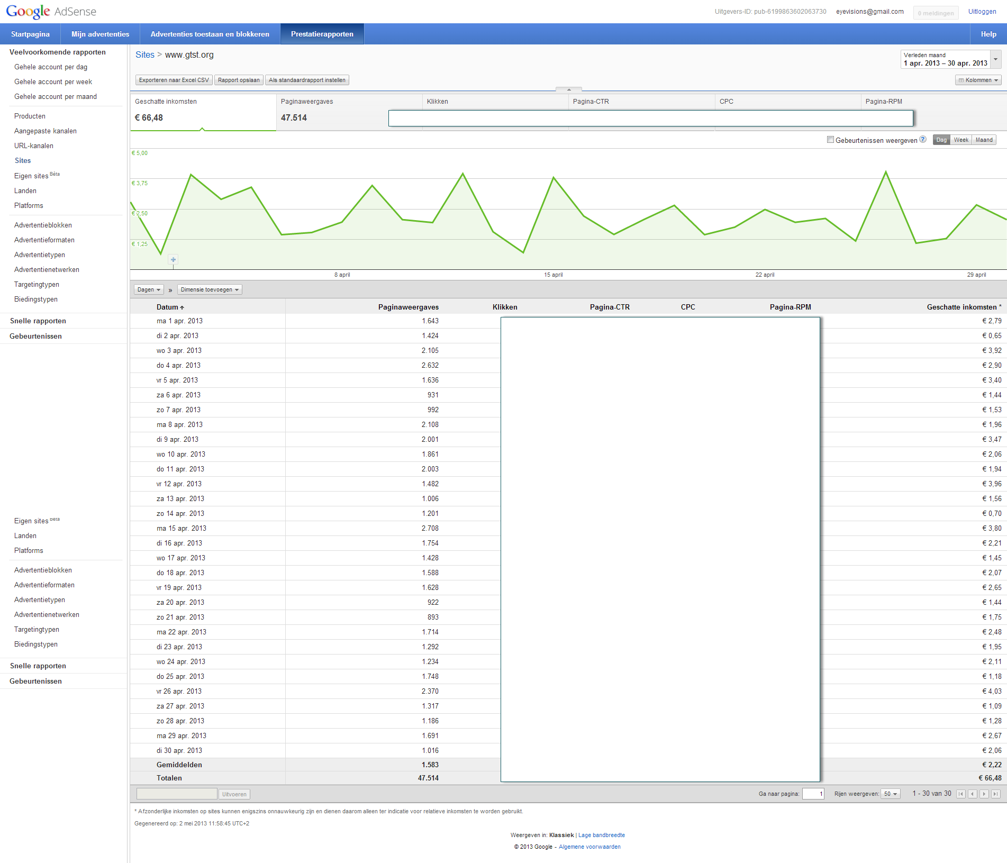Go to first page of results
Viewport: 1007px width, 863px height.
(x=960, y=794)
